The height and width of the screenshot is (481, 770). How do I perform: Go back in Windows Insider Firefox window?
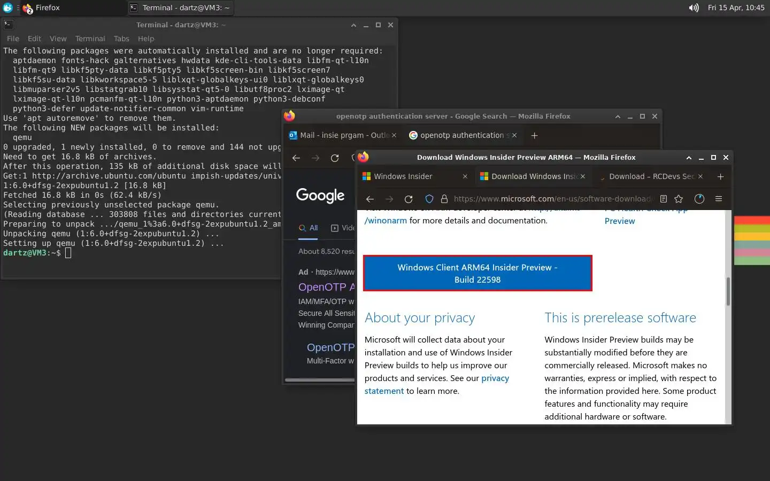(370, 199)
